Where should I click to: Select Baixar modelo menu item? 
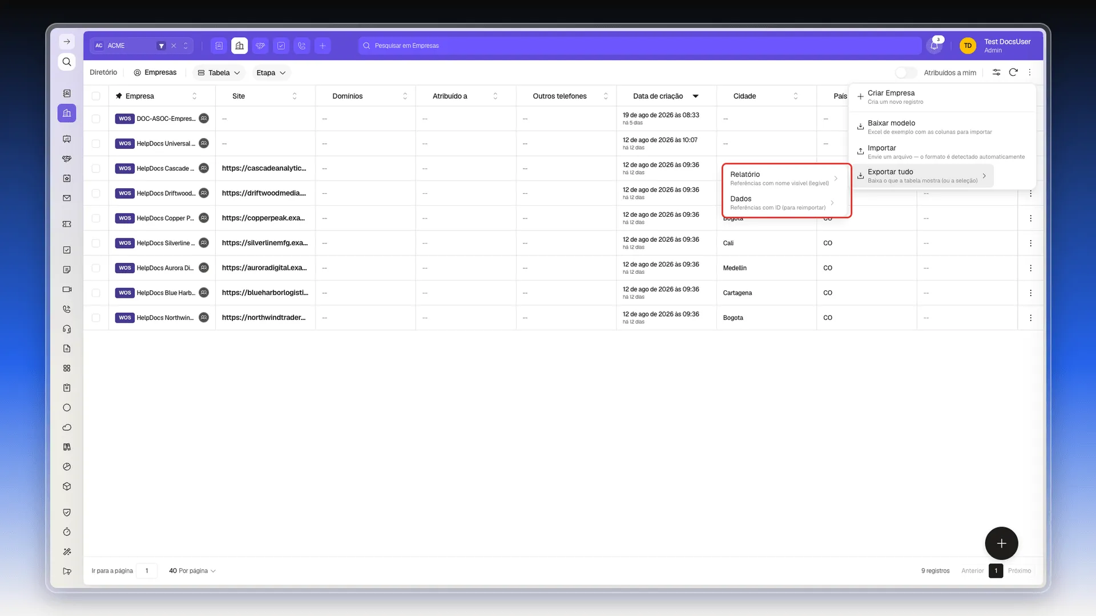pos(942,127)
